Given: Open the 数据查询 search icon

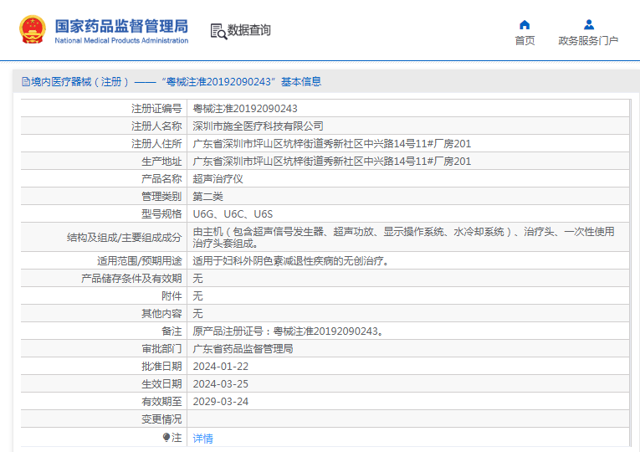Looking at the screenshot, I should click(218, 32).
